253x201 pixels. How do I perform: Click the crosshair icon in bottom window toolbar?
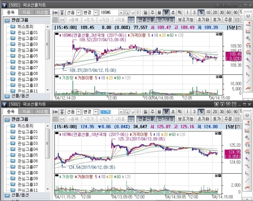pos(131,119)
